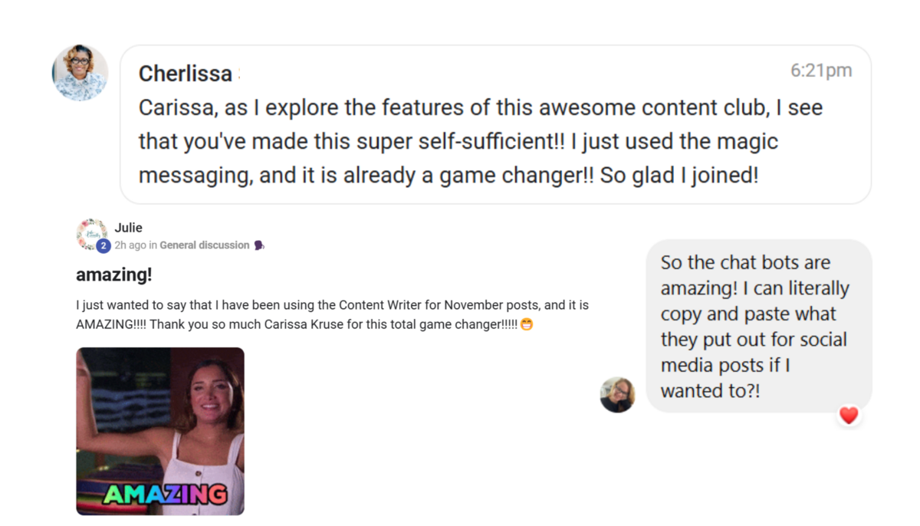Image resolution: width=920 pixels, height=526 pixels.
Task: Click Cherlissa's 'So glad I joined!' message text
Action: coord(678,176)
